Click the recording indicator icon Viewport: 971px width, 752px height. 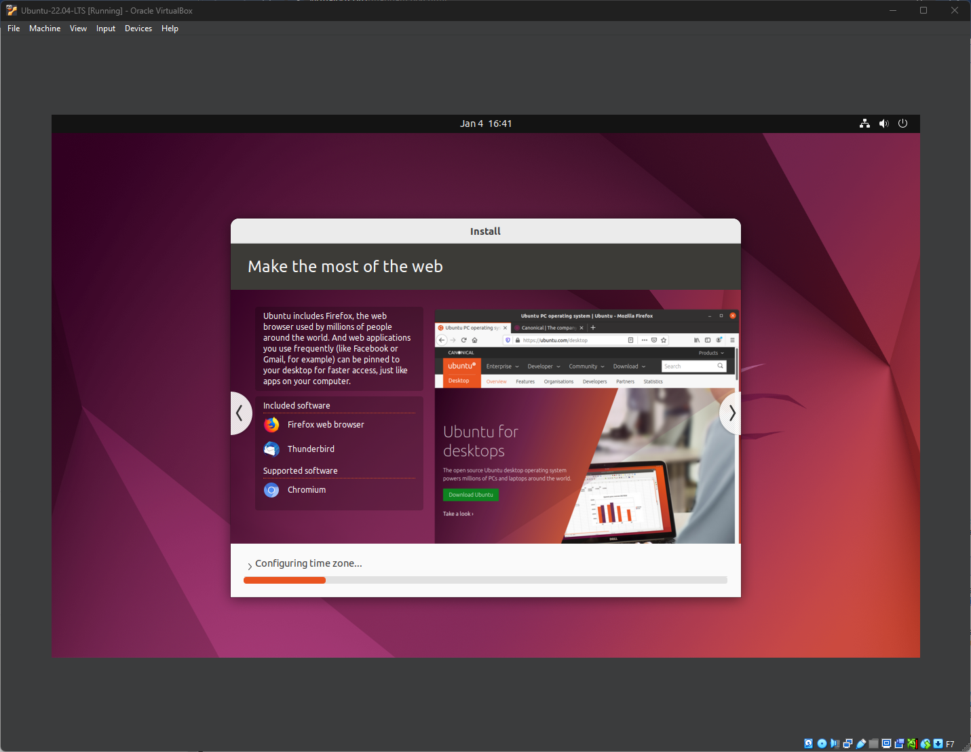[x=899, y=744]
